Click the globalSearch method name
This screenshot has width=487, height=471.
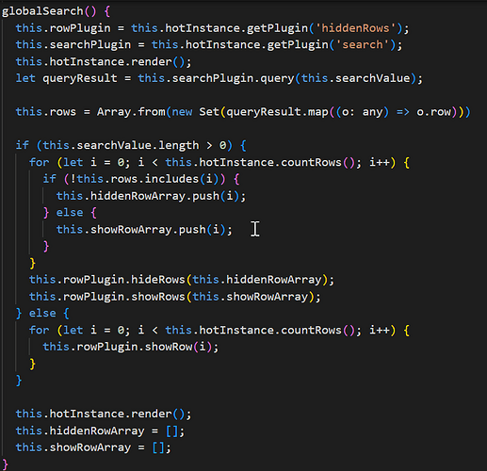point(42,11)
